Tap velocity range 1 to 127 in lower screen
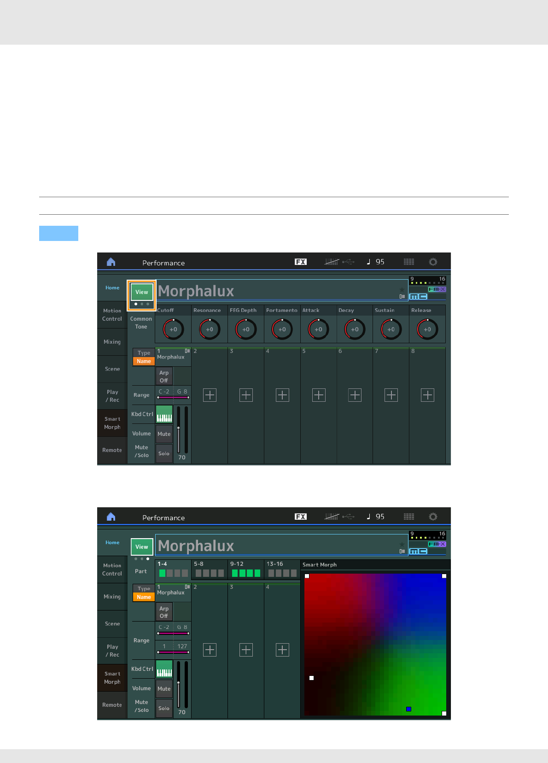548x763 pixels. pyautogui.click(x=173, y=649)
